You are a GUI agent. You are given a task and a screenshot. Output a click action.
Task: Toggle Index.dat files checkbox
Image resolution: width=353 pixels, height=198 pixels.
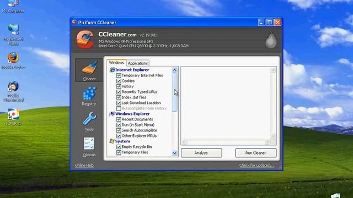click(x=119, y=97)
